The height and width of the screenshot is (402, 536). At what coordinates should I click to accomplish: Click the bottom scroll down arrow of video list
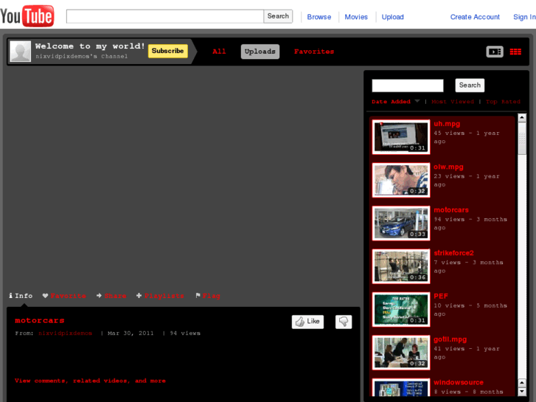pyautogui.click(x=522, y=392)
